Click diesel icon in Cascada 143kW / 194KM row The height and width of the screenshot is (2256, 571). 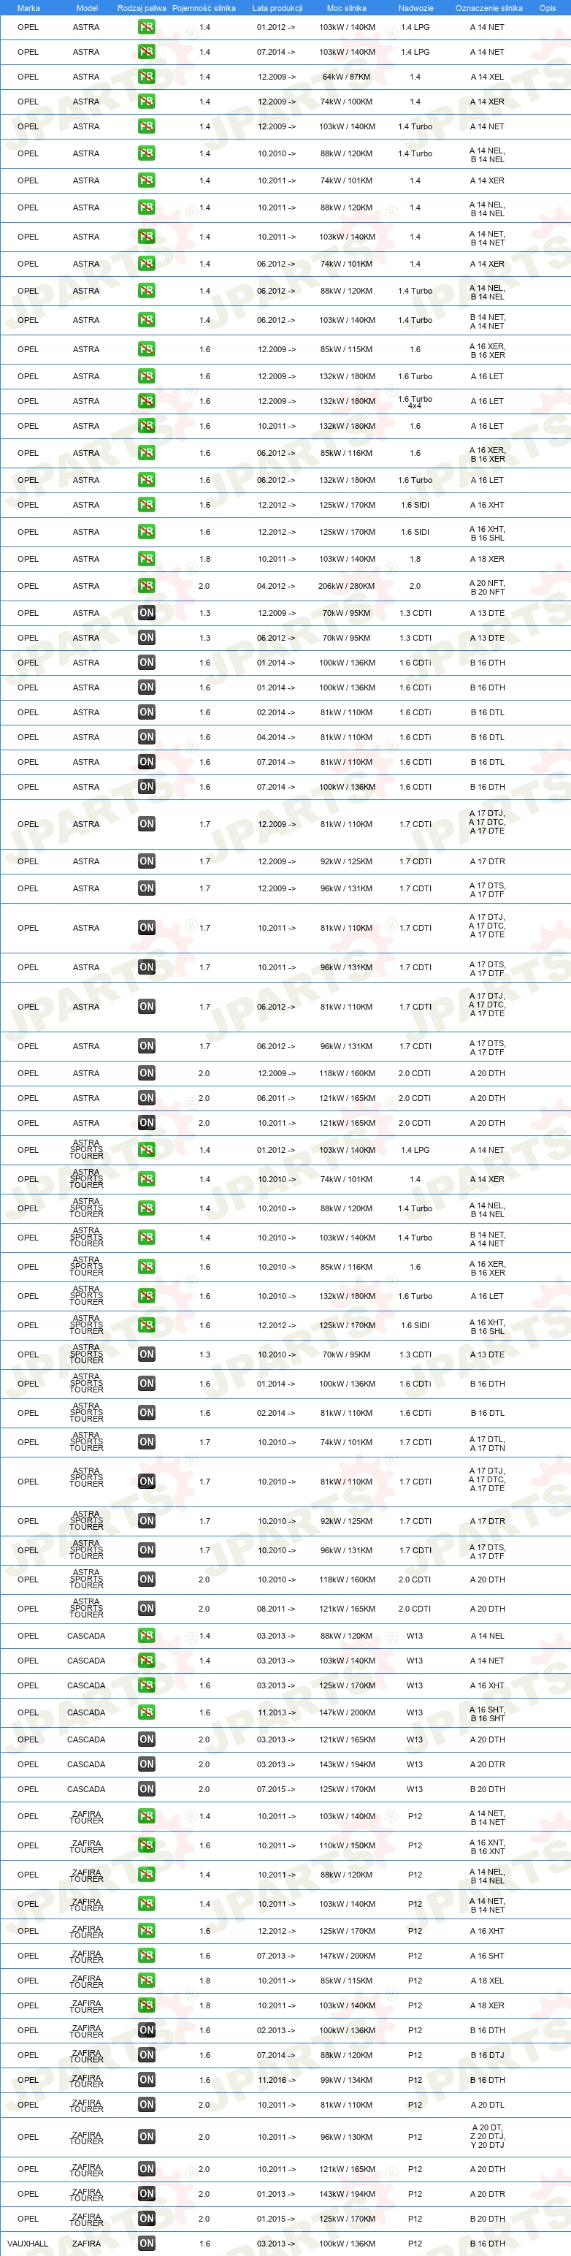click(x=146, y=1764)
